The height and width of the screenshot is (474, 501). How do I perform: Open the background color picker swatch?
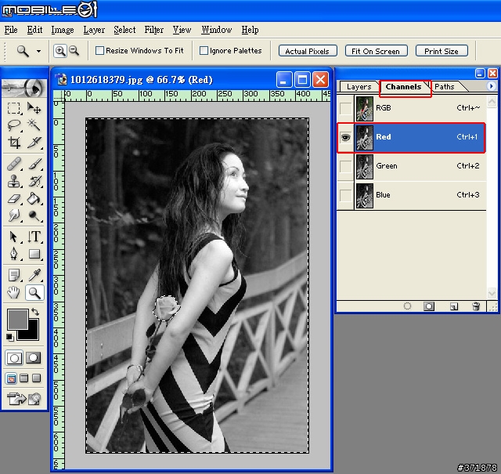pos(32,333)
